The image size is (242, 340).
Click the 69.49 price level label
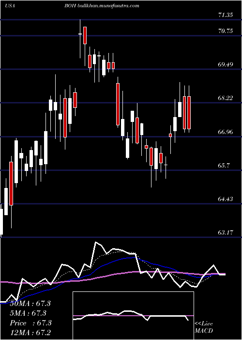[226, 65]
